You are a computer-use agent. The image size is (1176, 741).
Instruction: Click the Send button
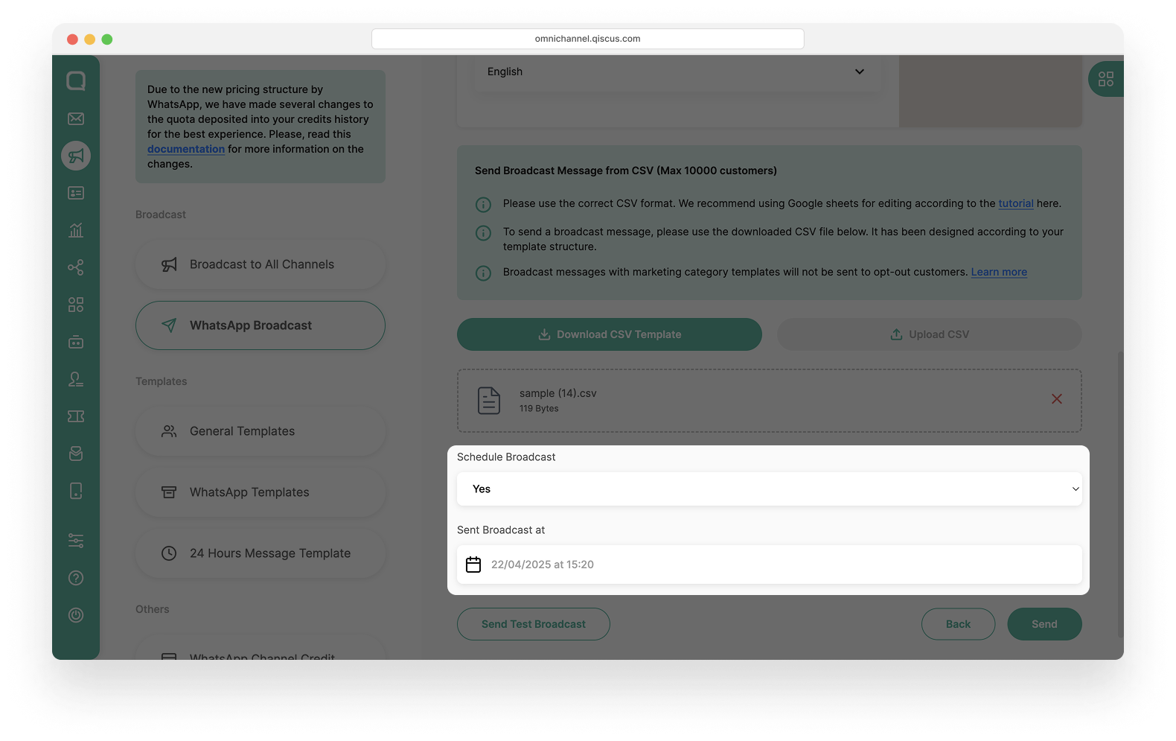click(1044, 624)
